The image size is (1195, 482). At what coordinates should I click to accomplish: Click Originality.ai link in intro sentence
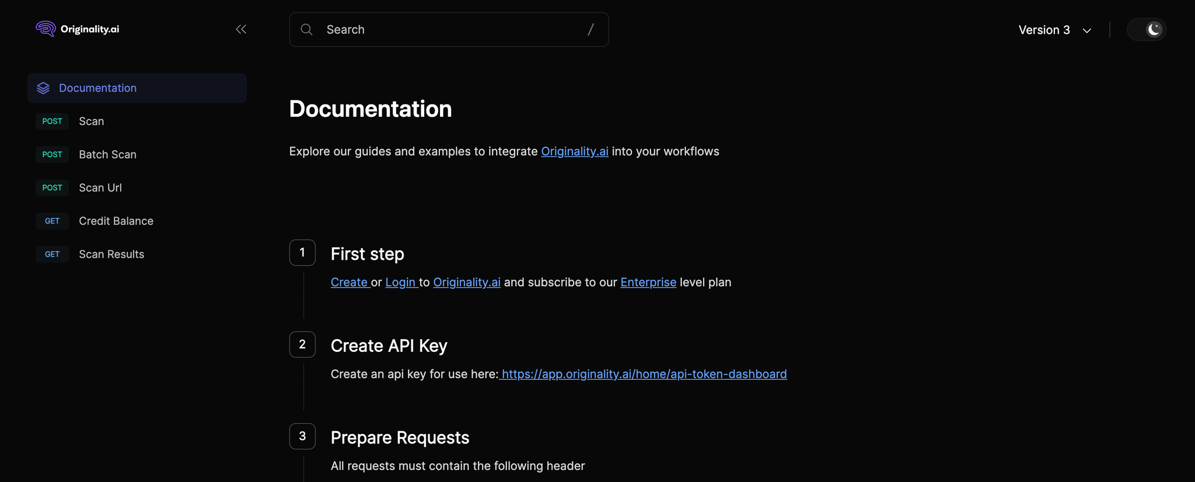[x=575, y=151]
